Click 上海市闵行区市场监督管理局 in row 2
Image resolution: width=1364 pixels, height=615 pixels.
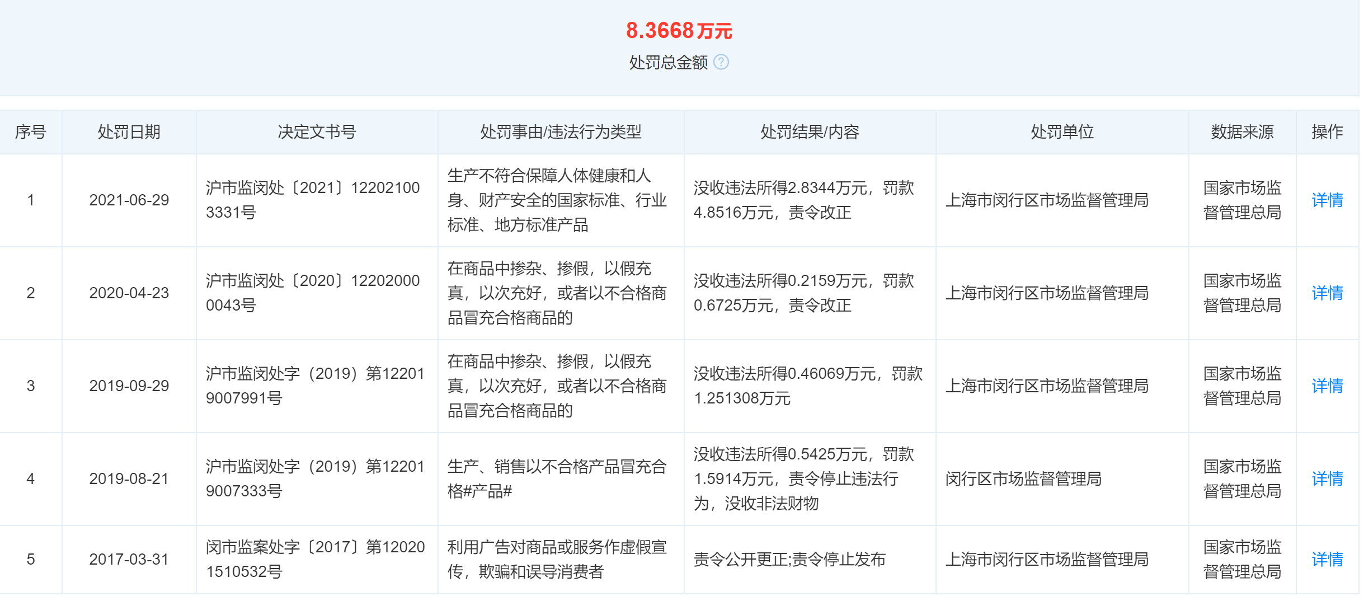[x=1047, y=293]
